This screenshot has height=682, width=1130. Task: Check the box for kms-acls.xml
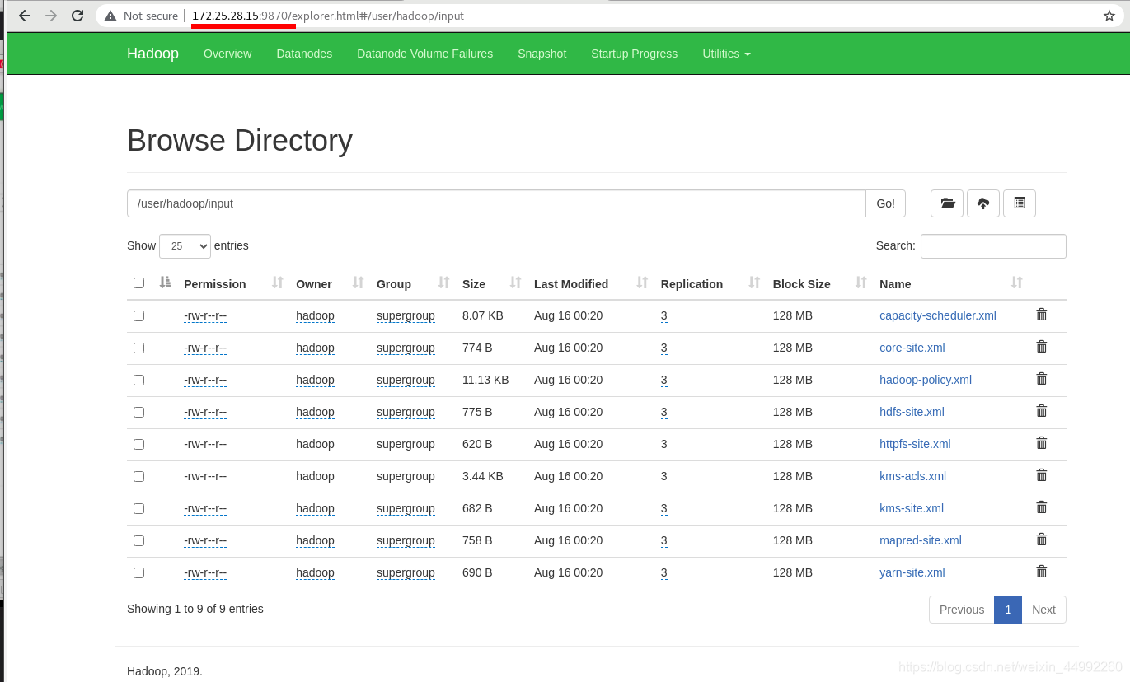(138, 476)
